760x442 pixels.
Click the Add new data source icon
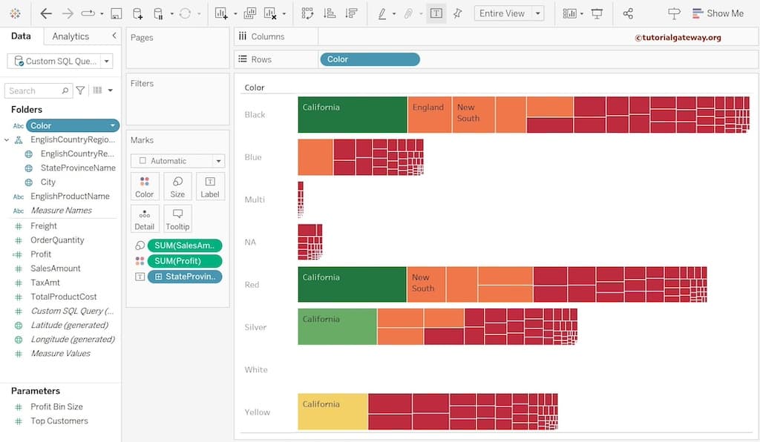coord(137,13)
